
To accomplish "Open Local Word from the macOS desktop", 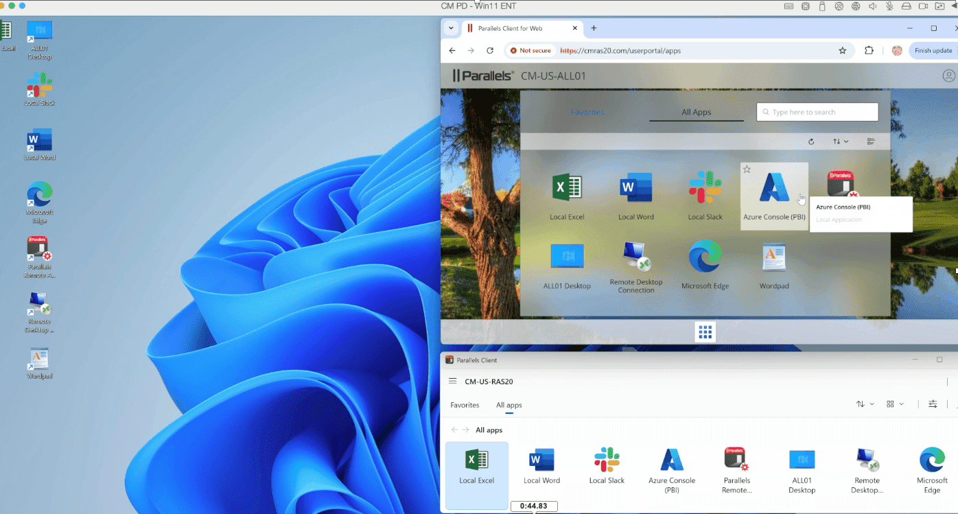I will 39,141.
